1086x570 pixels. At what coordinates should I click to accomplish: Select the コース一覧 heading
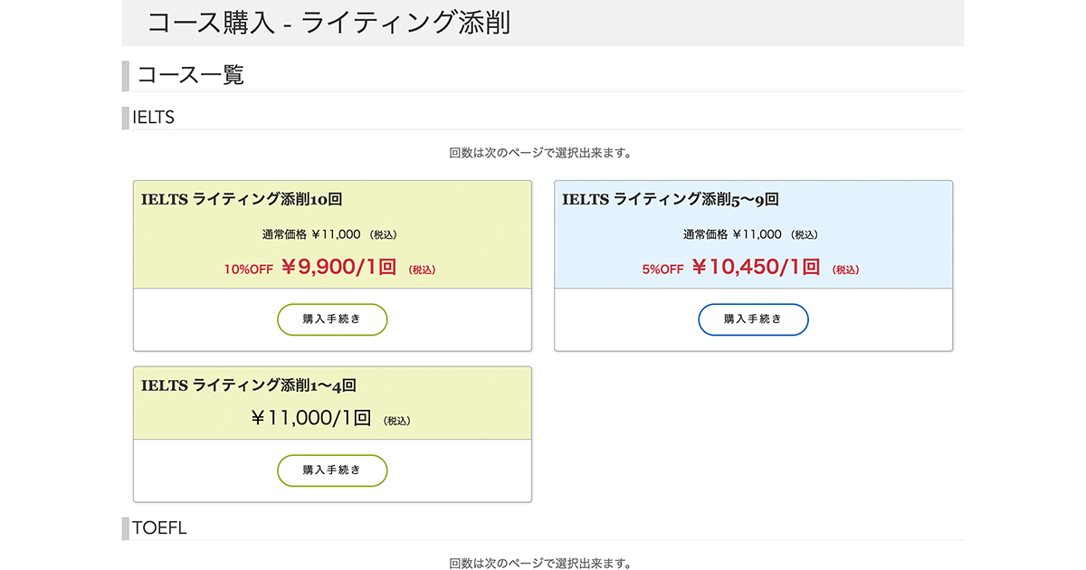coord(191,75)
